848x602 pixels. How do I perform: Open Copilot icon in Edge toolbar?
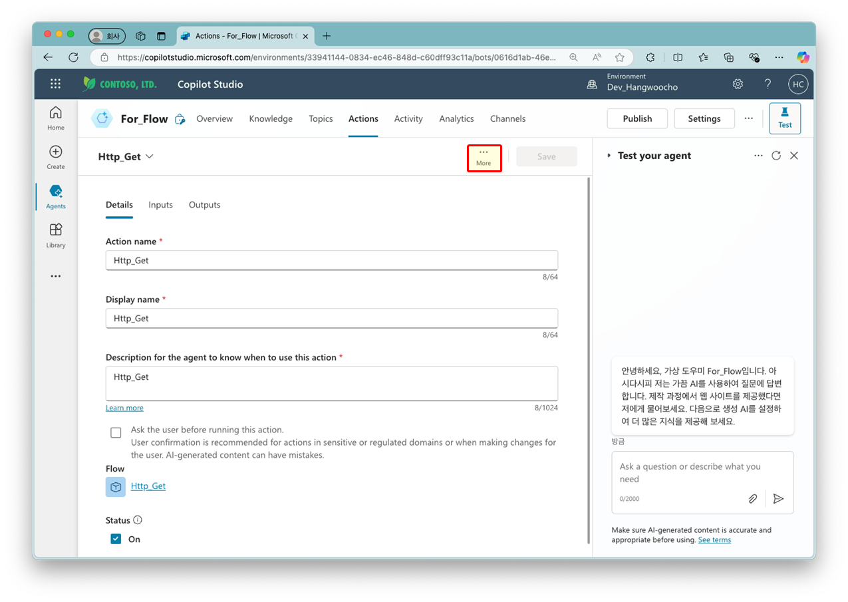[803, 57]
